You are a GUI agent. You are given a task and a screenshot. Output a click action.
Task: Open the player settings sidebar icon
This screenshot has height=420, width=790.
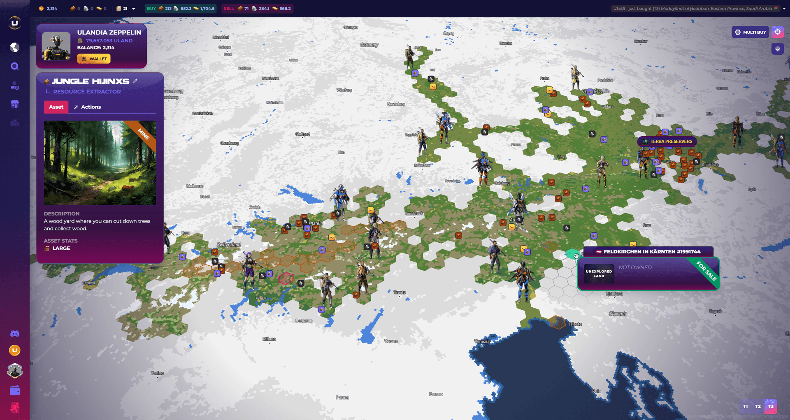15,86
